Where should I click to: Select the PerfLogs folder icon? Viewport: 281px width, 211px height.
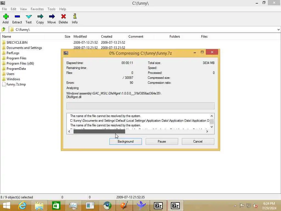tap(4, 53)
